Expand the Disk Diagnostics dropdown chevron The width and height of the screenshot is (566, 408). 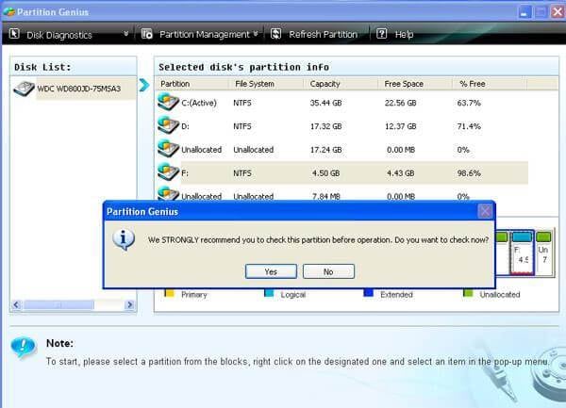click(x=126, y=34)
